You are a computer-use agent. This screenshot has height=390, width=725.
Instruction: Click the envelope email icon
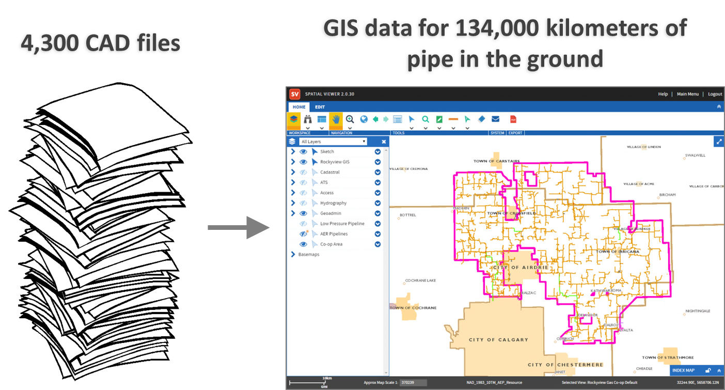(x=496, y=119)
